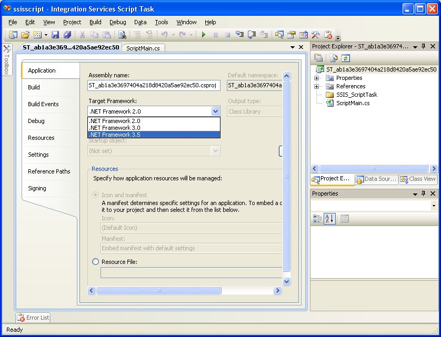Open the Build menu
441x337 pixels.
[x=95, y=22]
